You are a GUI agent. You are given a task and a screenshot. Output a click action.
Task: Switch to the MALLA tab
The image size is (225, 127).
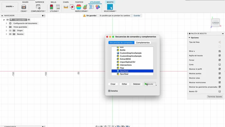click(x=53, y=2)
